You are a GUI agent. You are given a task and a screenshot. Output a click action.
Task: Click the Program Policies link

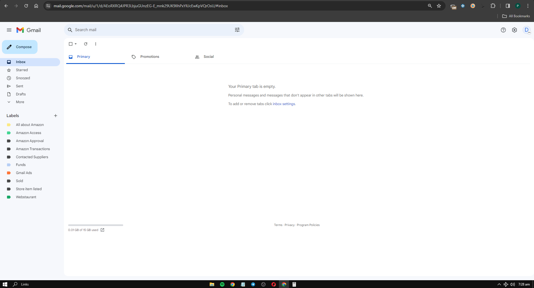pyautogui.click(x=308, y=225)
